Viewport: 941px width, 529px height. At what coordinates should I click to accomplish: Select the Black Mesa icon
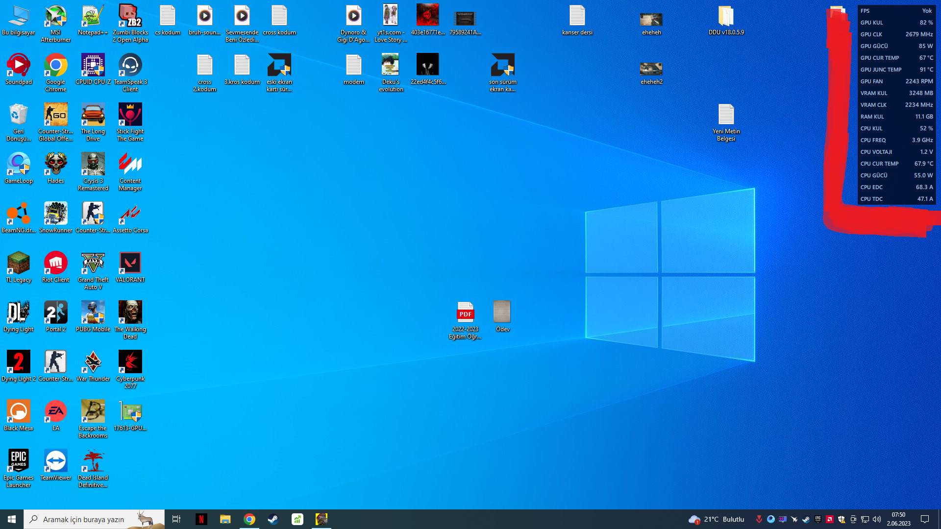(19, 415)
